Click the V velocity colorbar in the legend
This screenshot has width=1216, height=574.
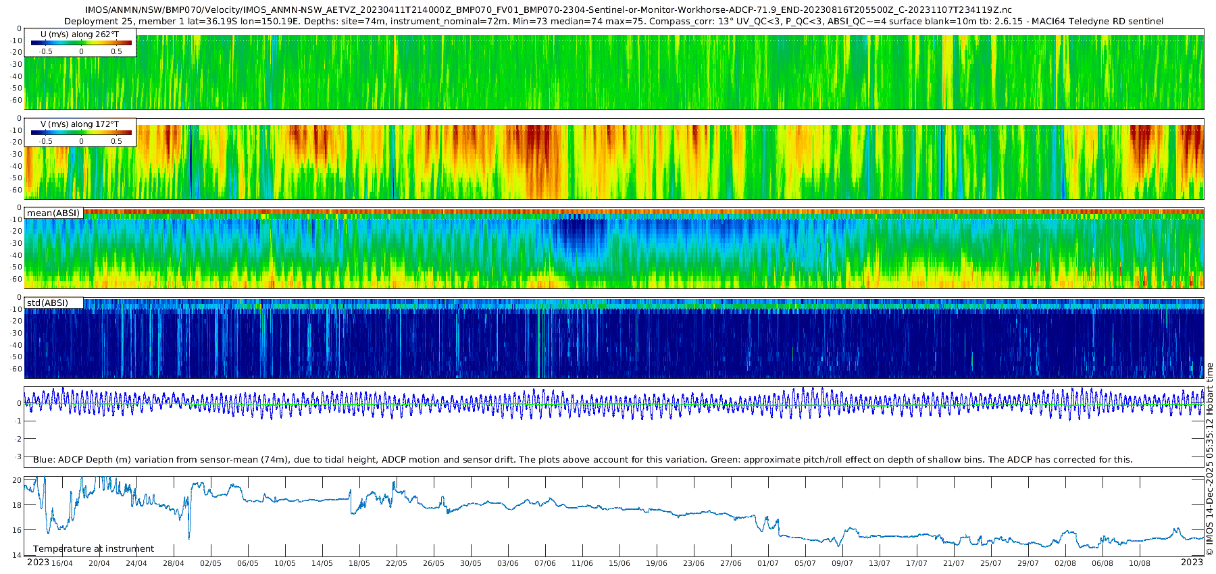pyautogui.click(x=81, y=133)
